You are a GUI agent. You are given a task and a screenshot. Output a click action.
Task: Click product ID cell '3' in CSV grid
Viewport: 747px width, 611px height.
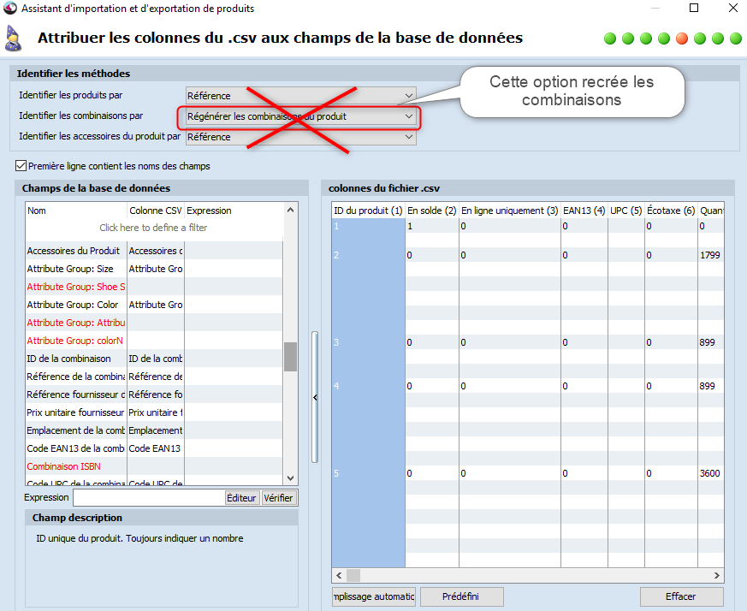(x=368, y=342)
